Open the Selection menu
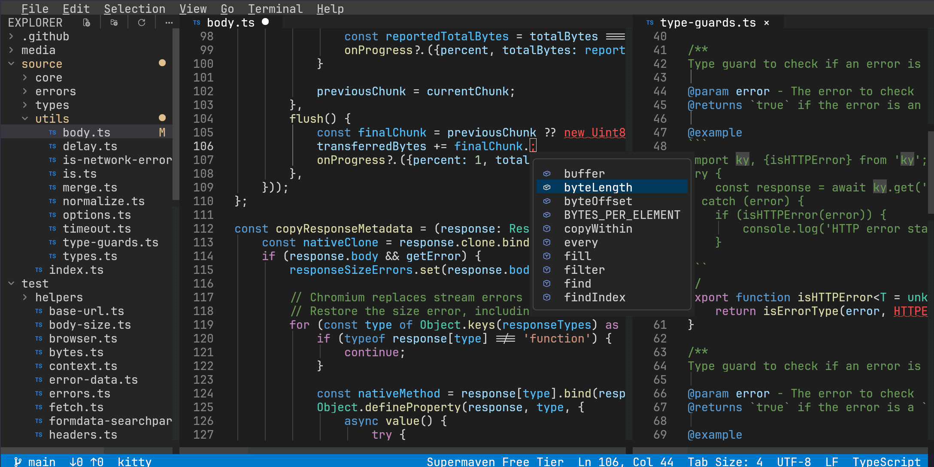934x467 pixels. pyautogui.click(x=134, y=9)
